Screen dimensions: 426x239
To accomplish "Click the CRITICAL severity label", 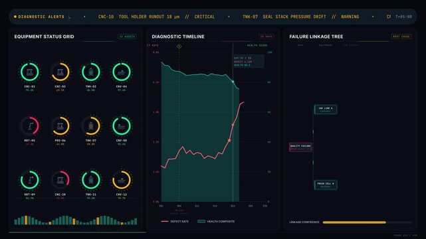I will pyautogui.click(x=204, y=17).
